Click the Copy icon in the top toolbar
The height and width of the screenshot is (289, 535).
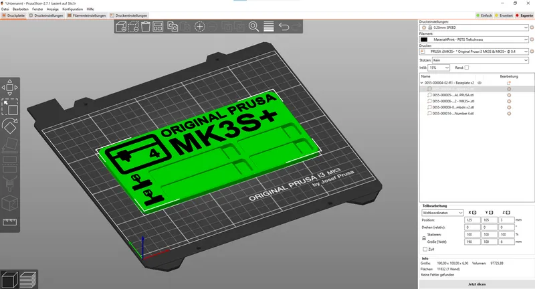point(173,27)
